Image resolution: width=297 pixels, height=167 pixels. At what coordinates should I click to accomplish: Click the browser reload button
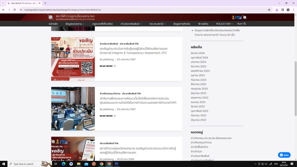[15, 10]
